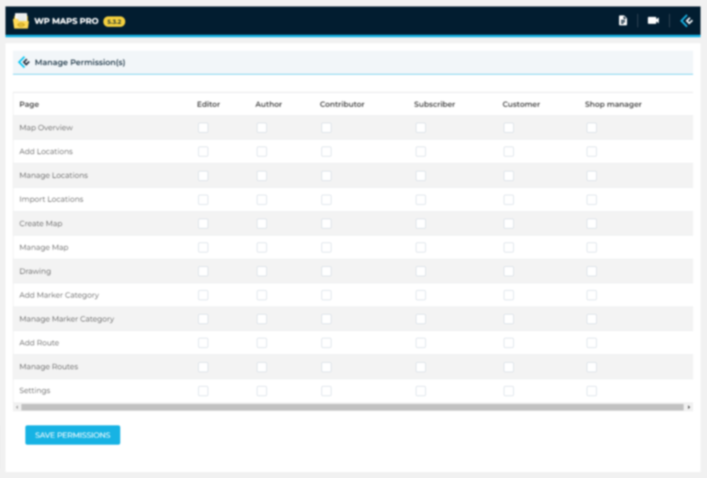Click left arrow of horizontal scrollbar

click(17, 407)
